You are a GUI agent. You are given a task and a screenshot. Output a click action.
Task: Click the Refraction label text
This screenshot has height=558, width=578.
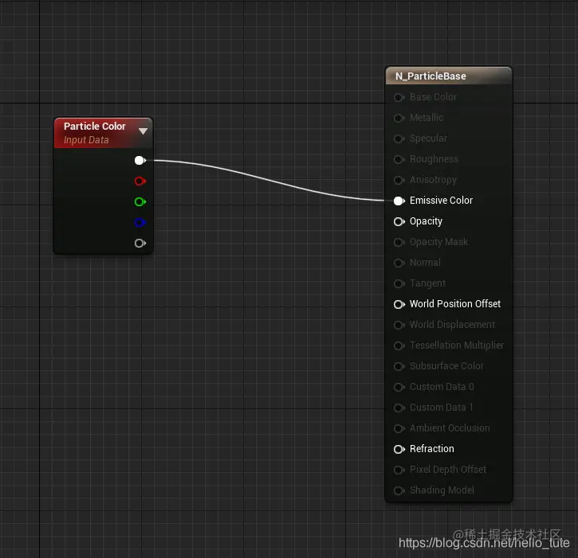pyautogui.click(x=431, y=449)
